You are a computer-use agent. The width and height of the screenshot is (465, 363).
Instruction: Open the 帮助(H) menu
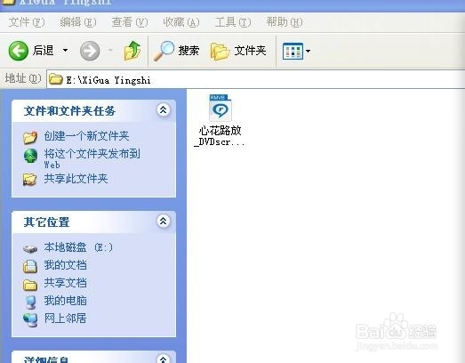[285, 22]
